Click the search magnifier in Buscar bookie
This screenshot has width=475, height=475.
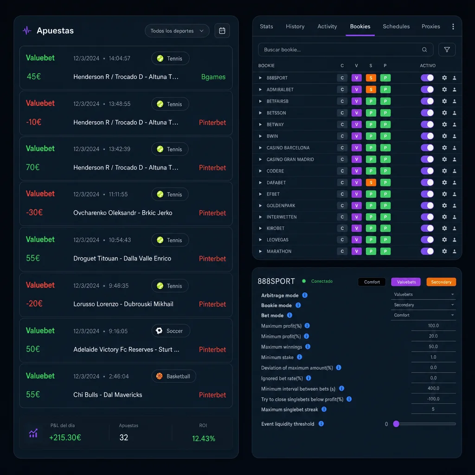pos(424,50)
